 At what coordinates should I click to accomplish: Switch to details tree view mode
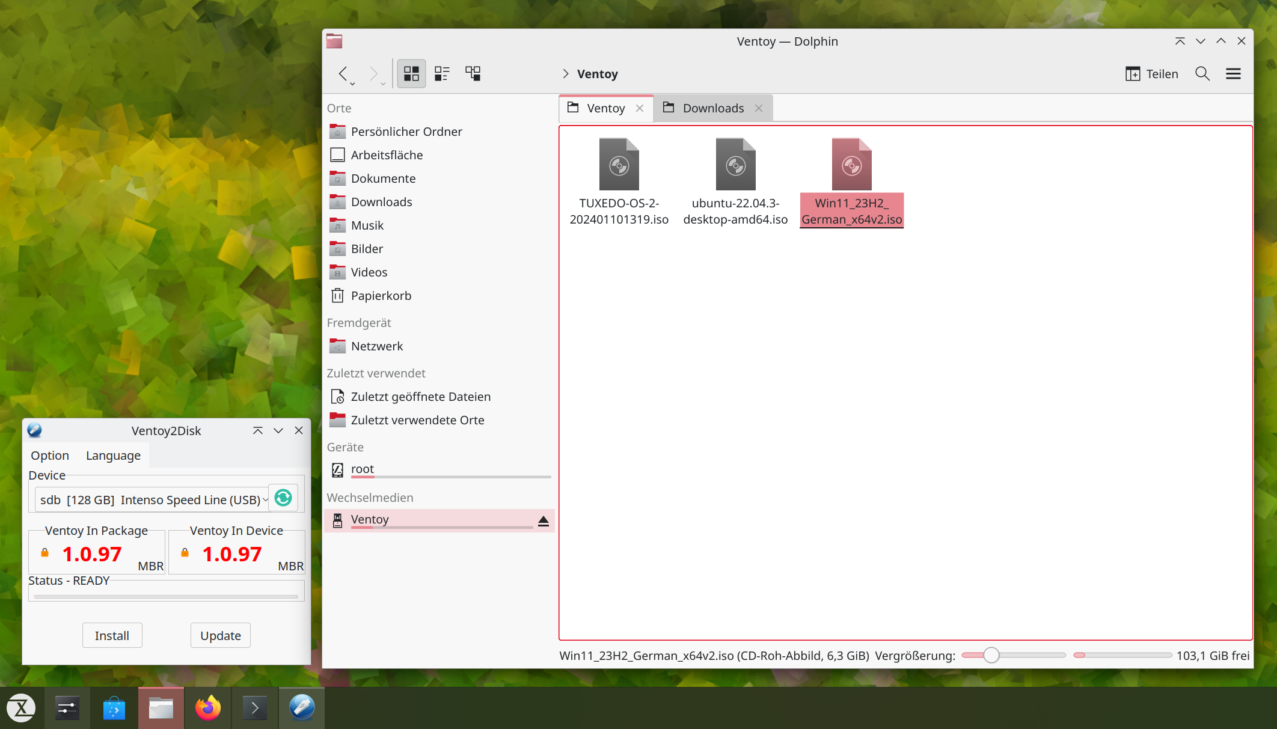click(473, 73)
